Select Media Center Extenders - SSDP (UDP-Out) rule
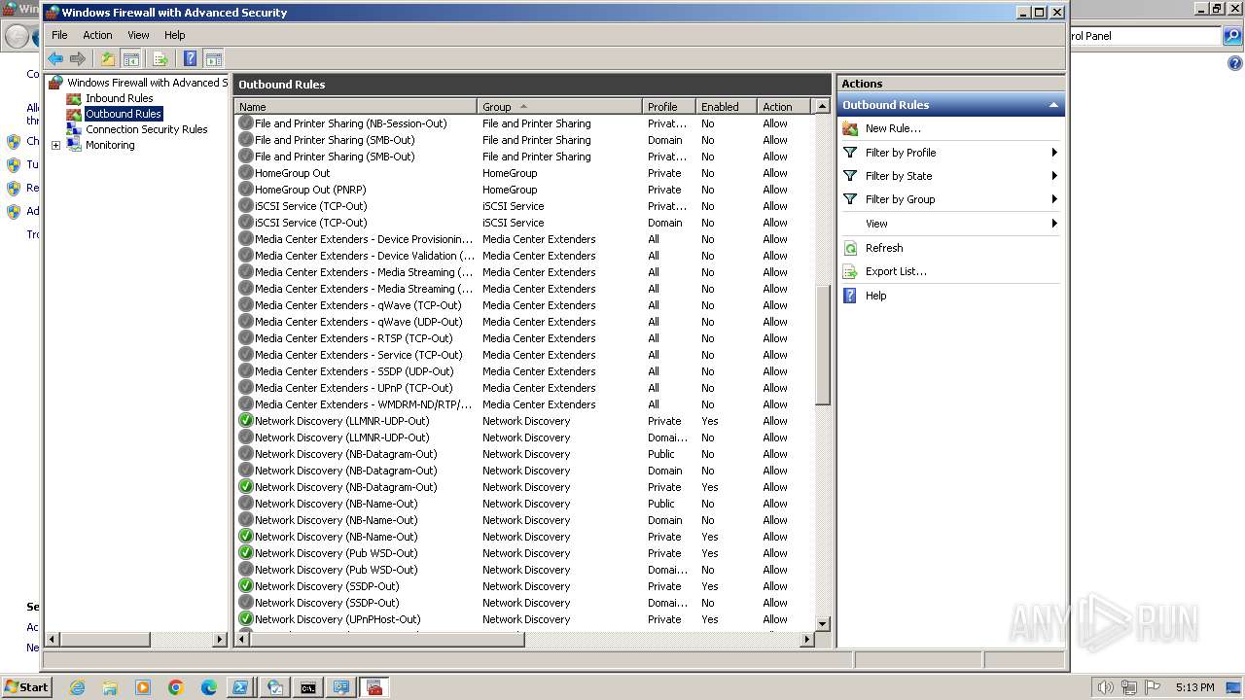Viewport: 1245px width, 700px height. click(354, 371)
